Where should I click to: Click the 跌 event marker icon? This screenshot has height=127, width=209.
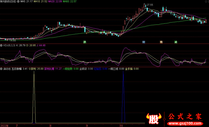[85, 42]
